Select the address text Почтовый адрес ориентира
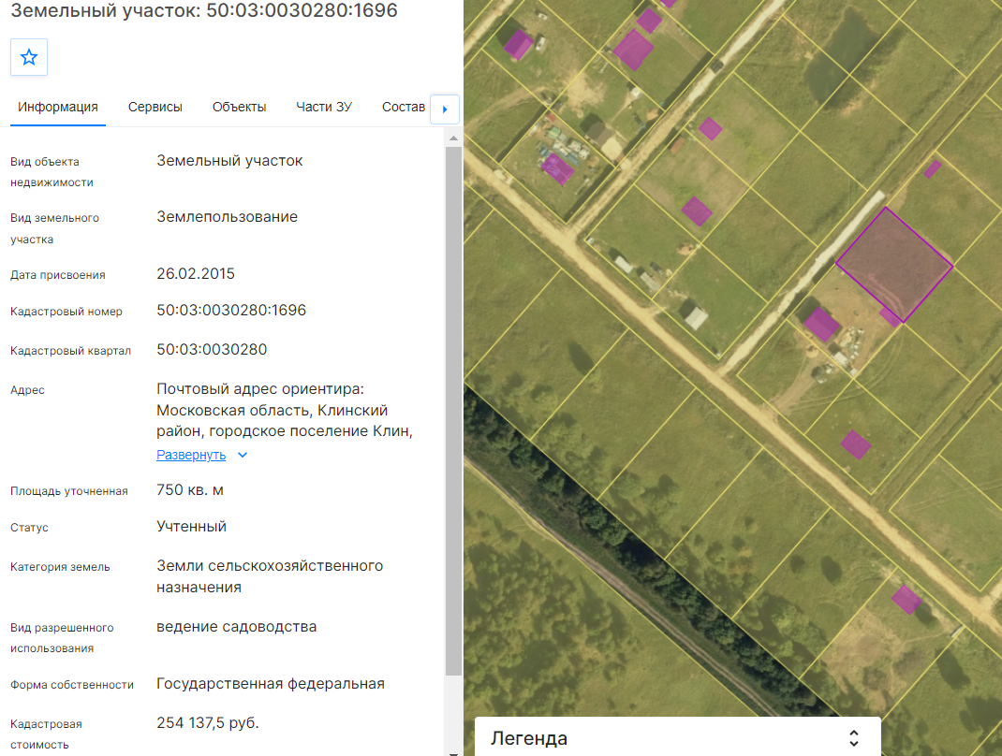The width and height of the screenshot is (1002, 756). click(x=260, y=389)
